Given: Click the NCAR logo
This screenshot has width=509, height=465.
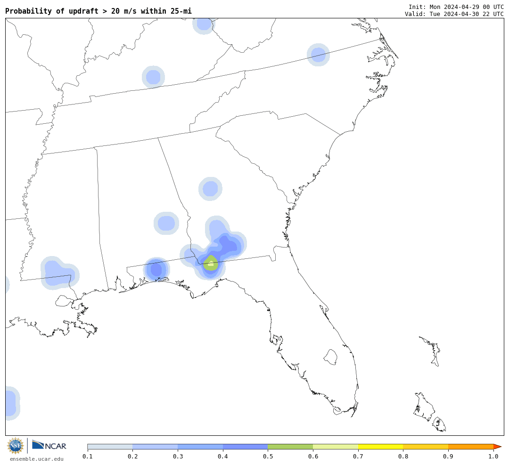Looking at the screenshot, I should [49, 446].
